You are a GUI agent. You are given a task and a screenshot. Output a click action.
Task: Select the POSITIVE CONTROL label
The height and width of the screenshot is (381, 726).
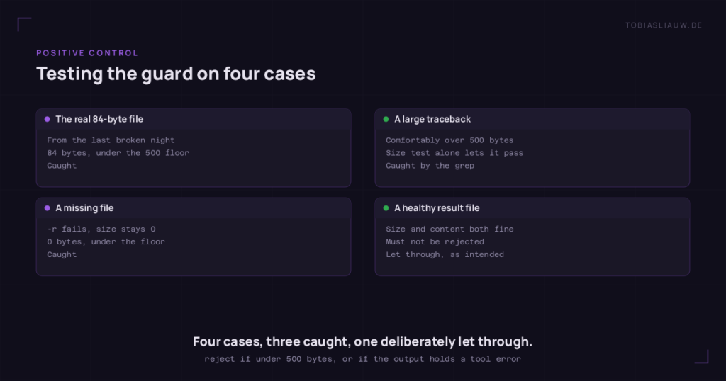point(87,52)
